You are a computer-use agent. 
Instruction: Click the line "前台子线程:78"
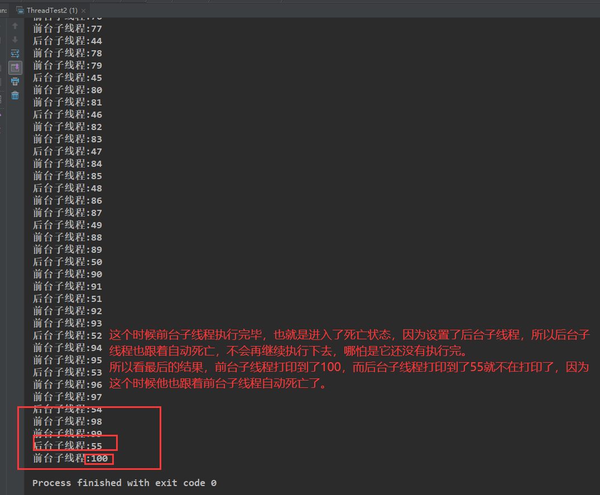click(68, 53)
